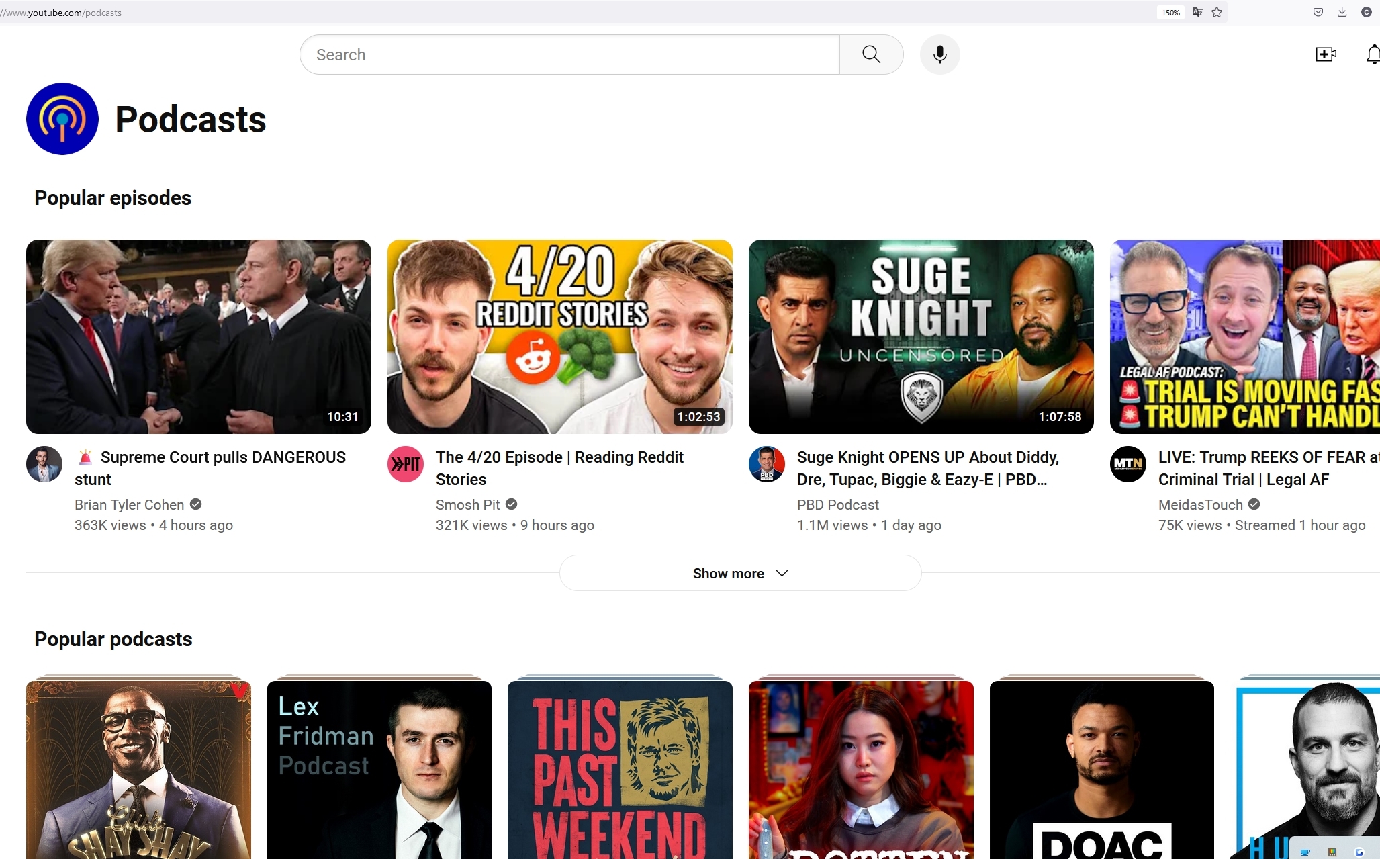Open the Lex Fridman Podcast cover
1380x859 pixels.
[379, 770]
